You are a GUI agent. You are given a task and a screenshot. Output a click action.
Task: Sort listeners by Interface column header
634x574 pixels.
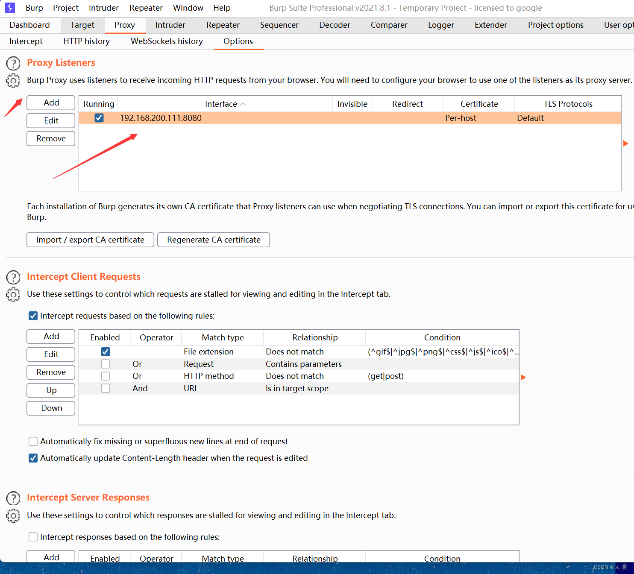tap(225, 104)
